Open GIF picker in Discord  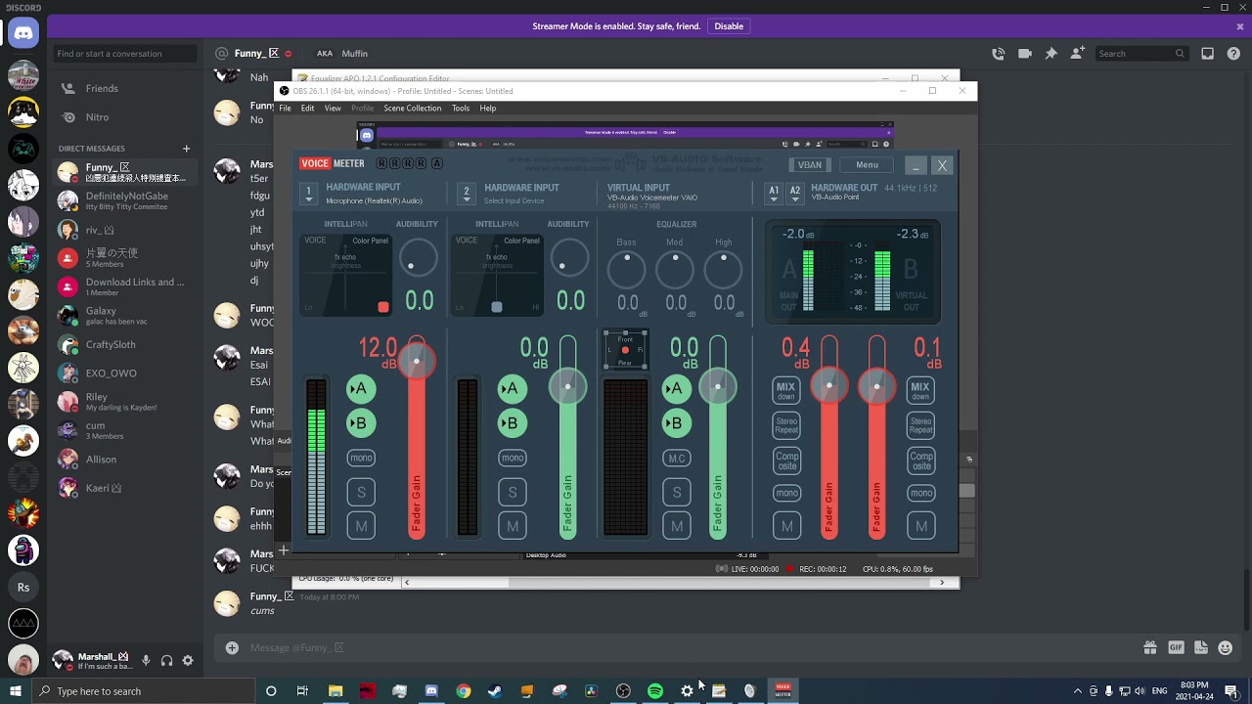point(1176,647)
